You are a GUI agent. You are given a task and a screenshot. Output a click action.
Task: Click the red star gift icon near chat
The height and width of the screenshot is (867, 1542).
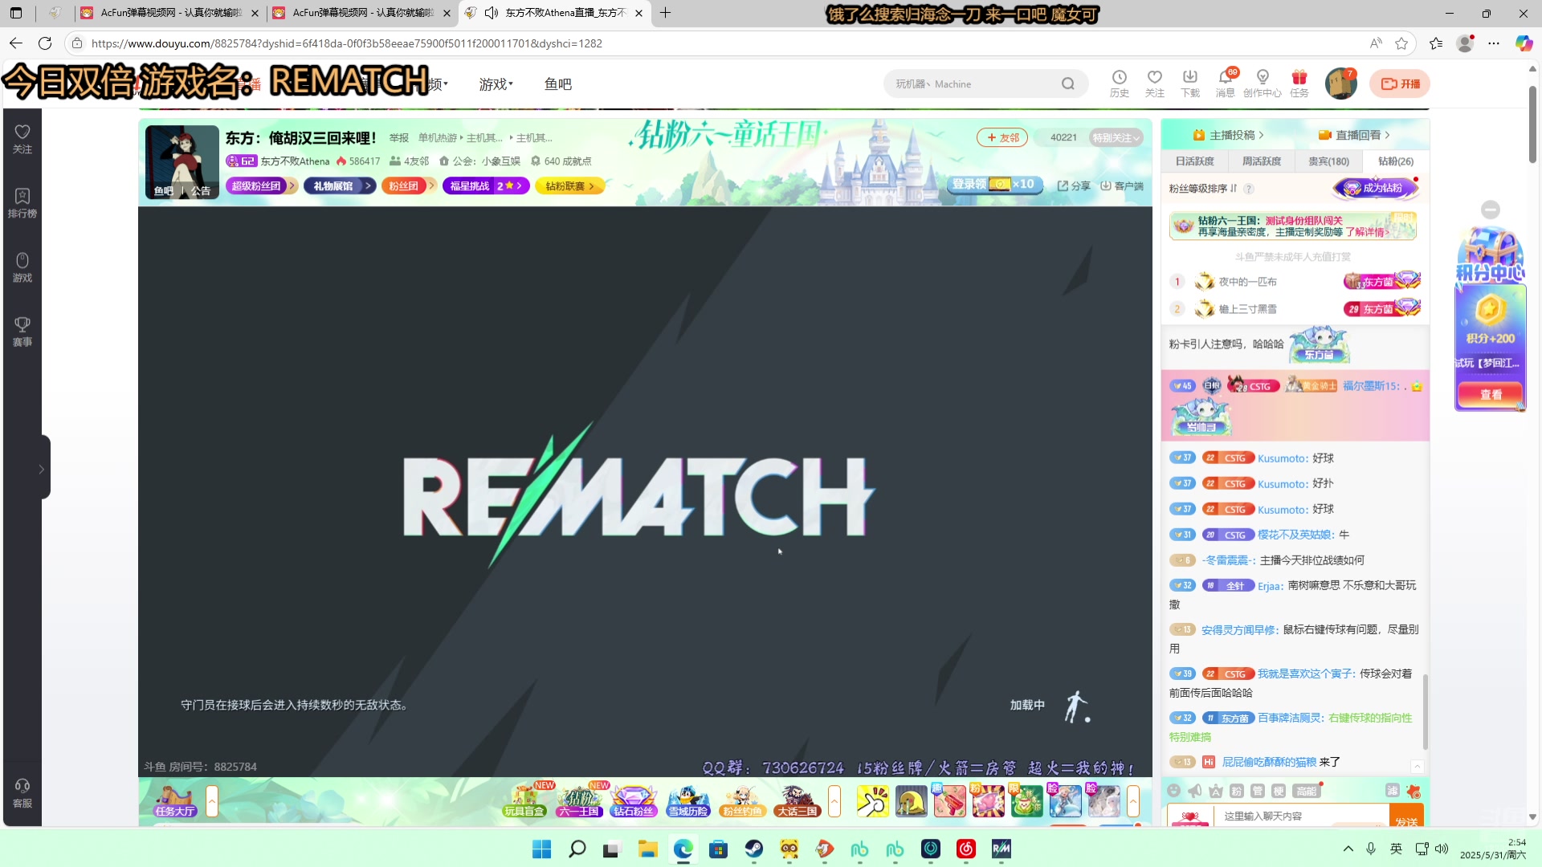(x=1414, y=791)
